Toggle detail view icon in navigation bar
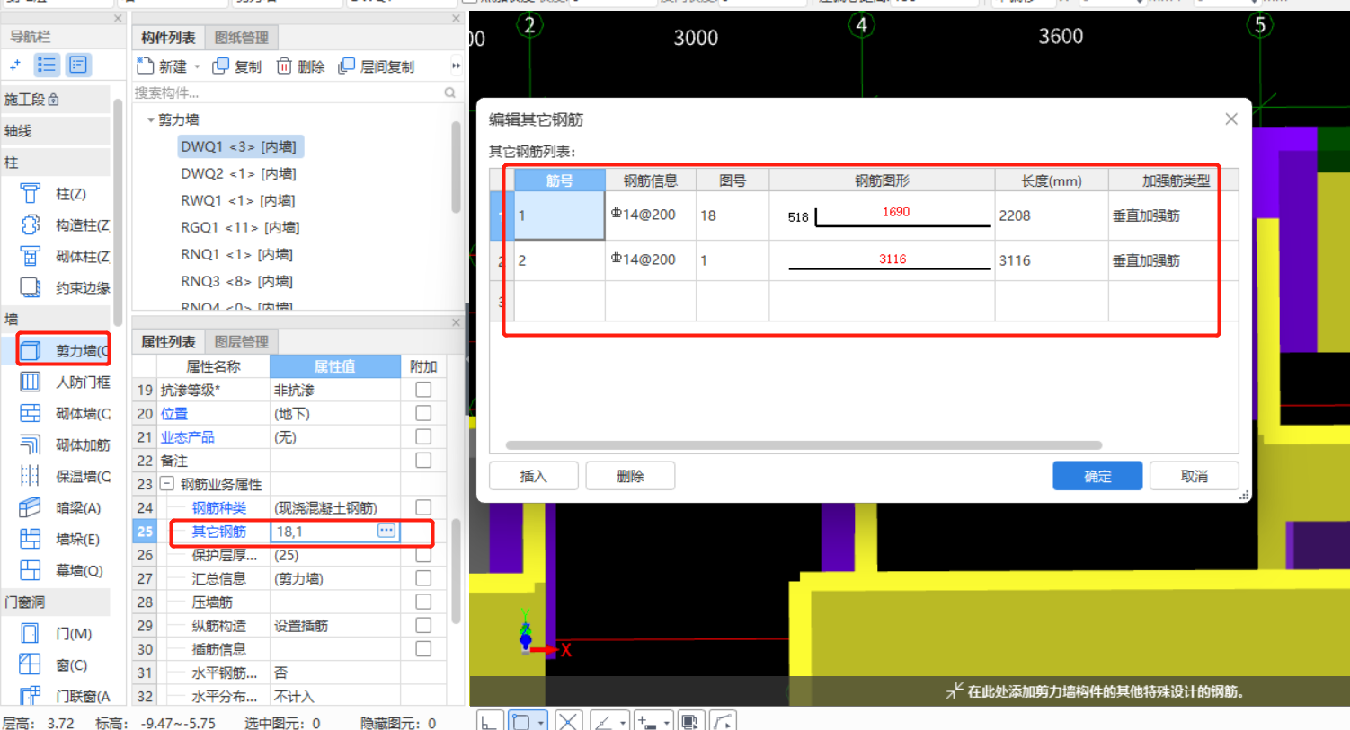Screen dimensions: 1350x730 tap(78, 65)
